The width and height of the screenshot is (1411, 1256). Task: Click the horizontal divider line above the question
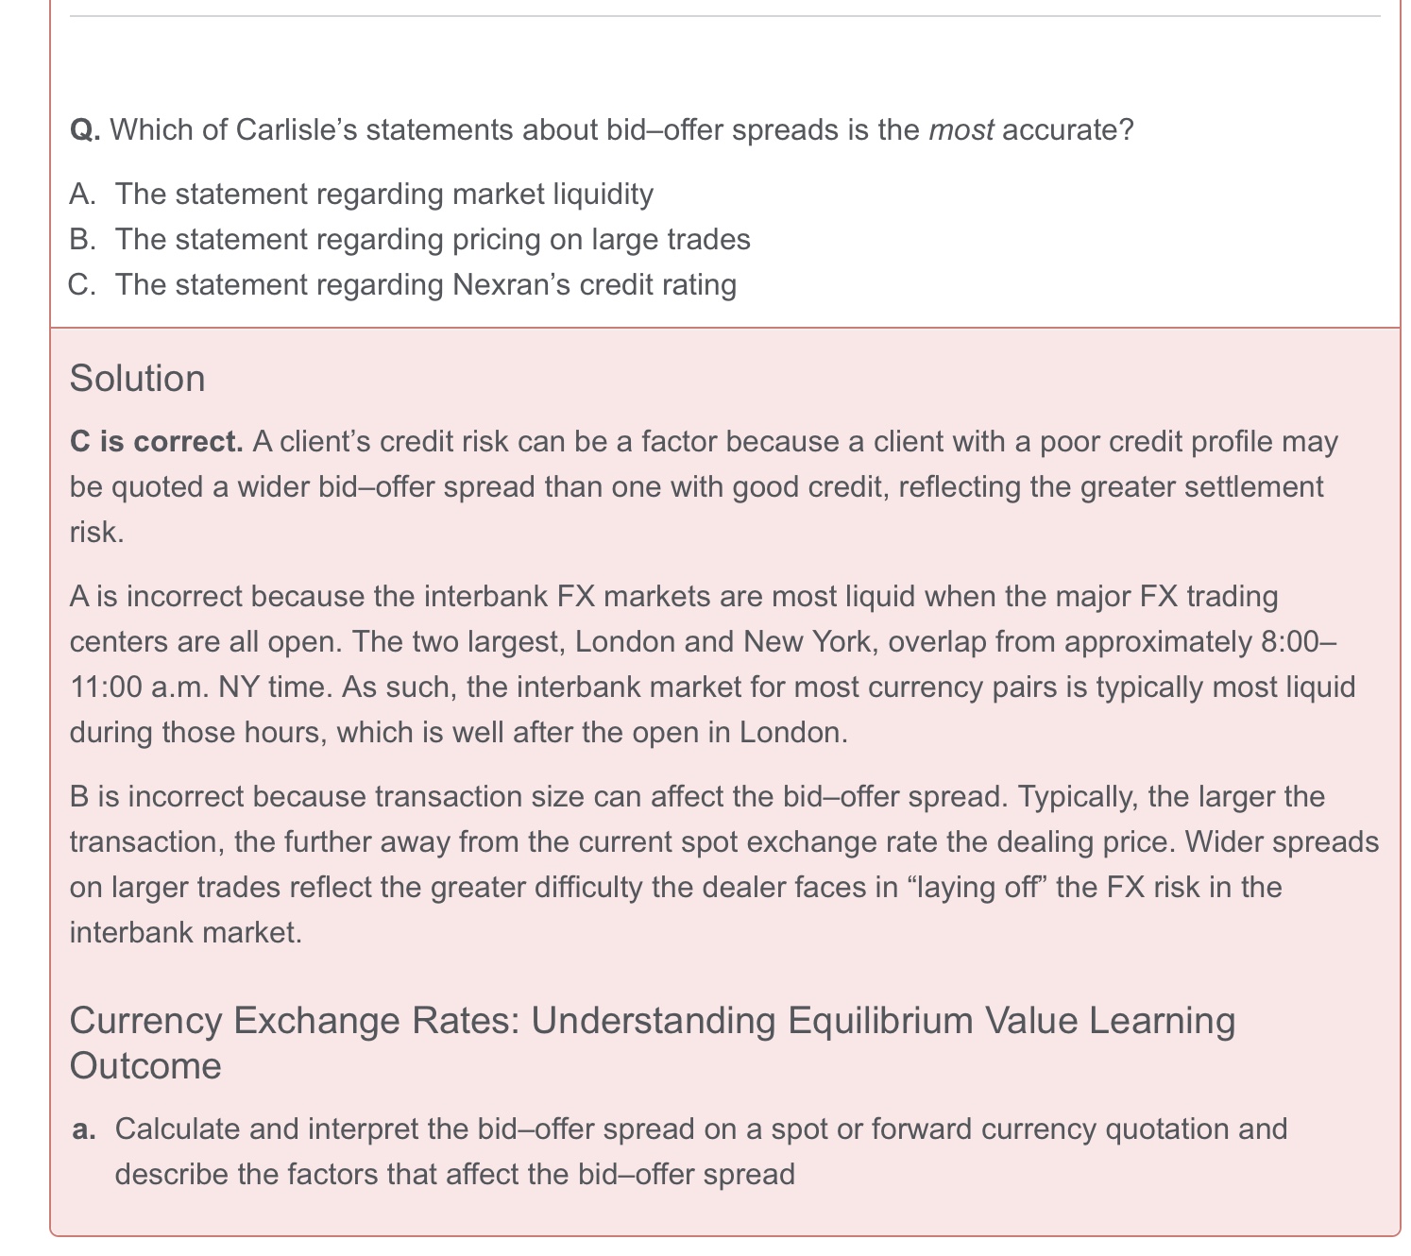pyautogui.click(x=725, y=16)
